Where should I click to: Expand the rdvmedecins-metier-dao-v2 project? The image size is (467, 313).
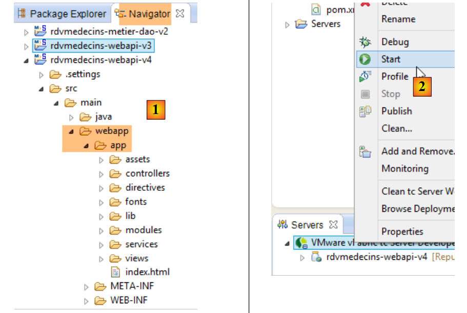(x=26, y=32)
